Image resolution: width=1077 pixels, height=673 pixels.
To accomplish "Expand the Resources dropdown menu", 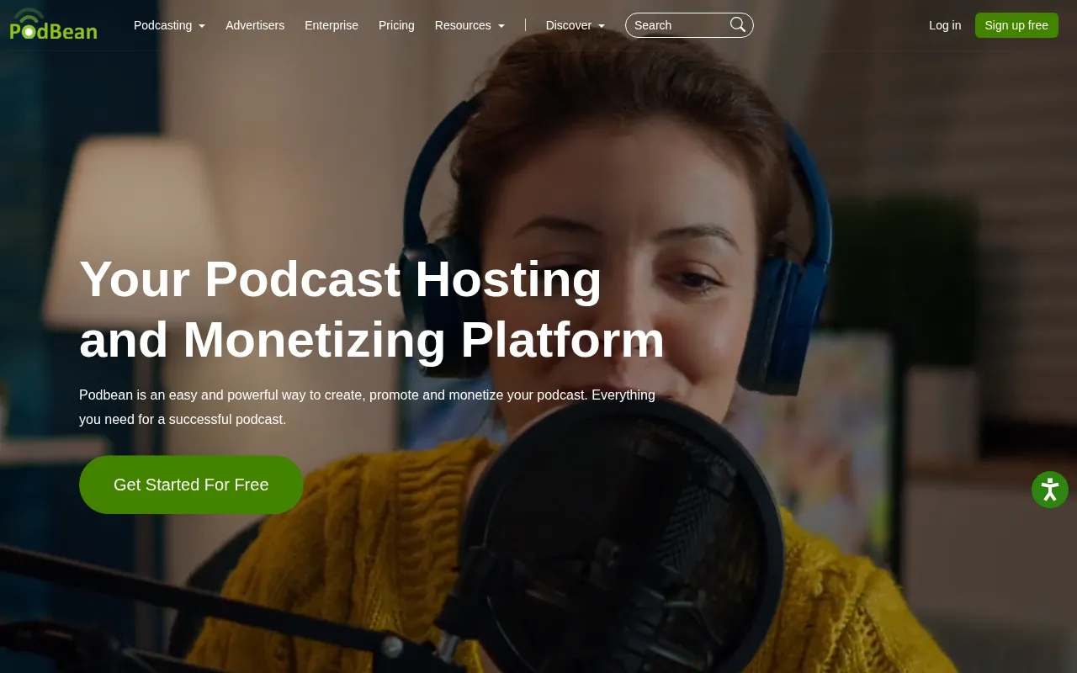I will [470, 25].
